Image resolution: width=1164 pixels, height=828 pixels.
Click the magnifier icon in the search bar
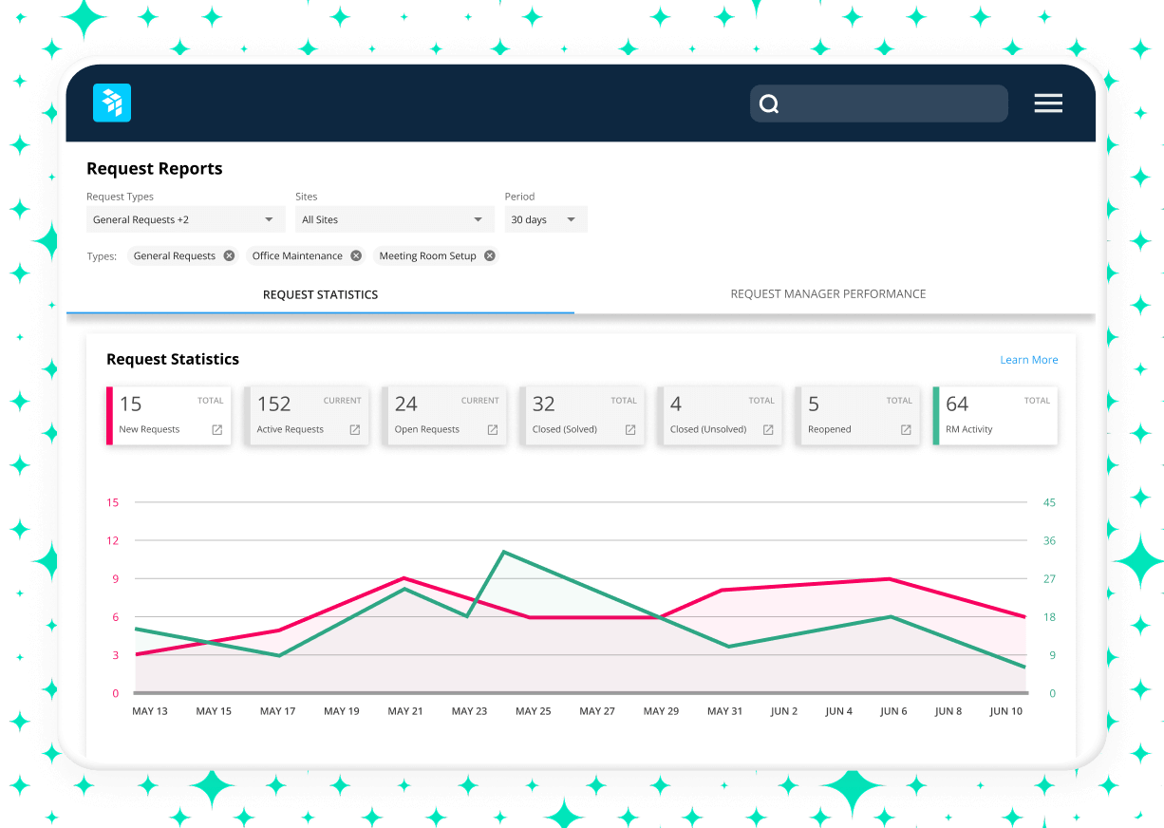click(769, 103)
